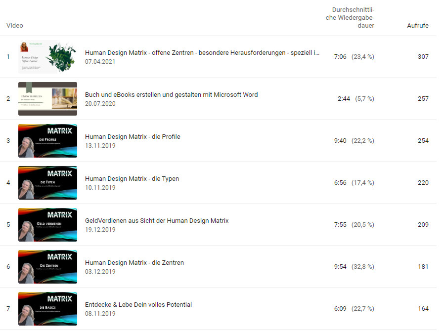The height and width of the screenshot is (332, 443).
Task: Click 'Entdecke & Lebe Dein volles Potential' title
Action: (138, 304)
